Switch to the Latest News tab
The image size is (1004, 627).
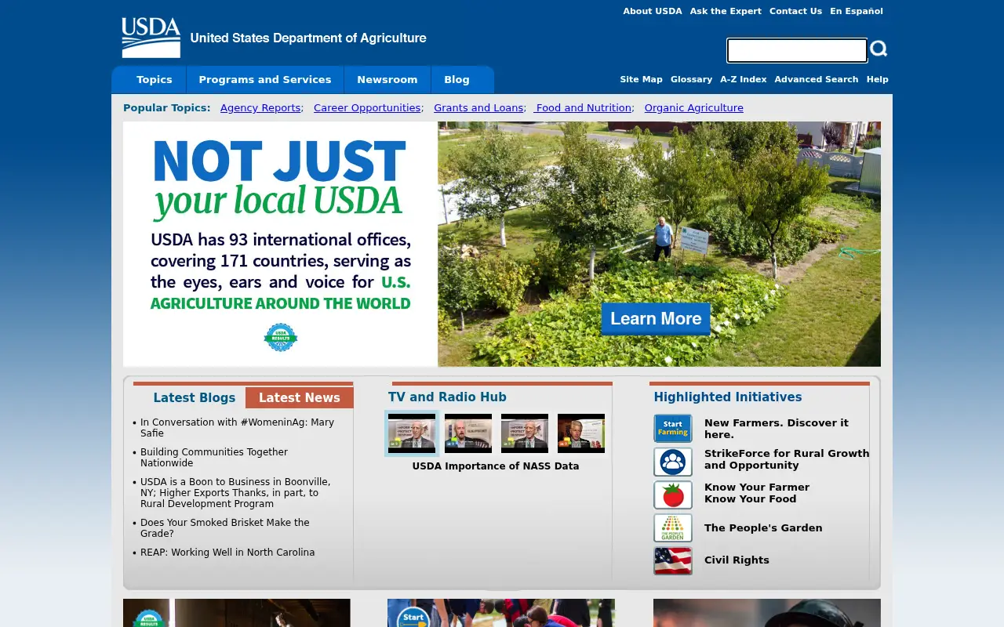pos(300,397)
